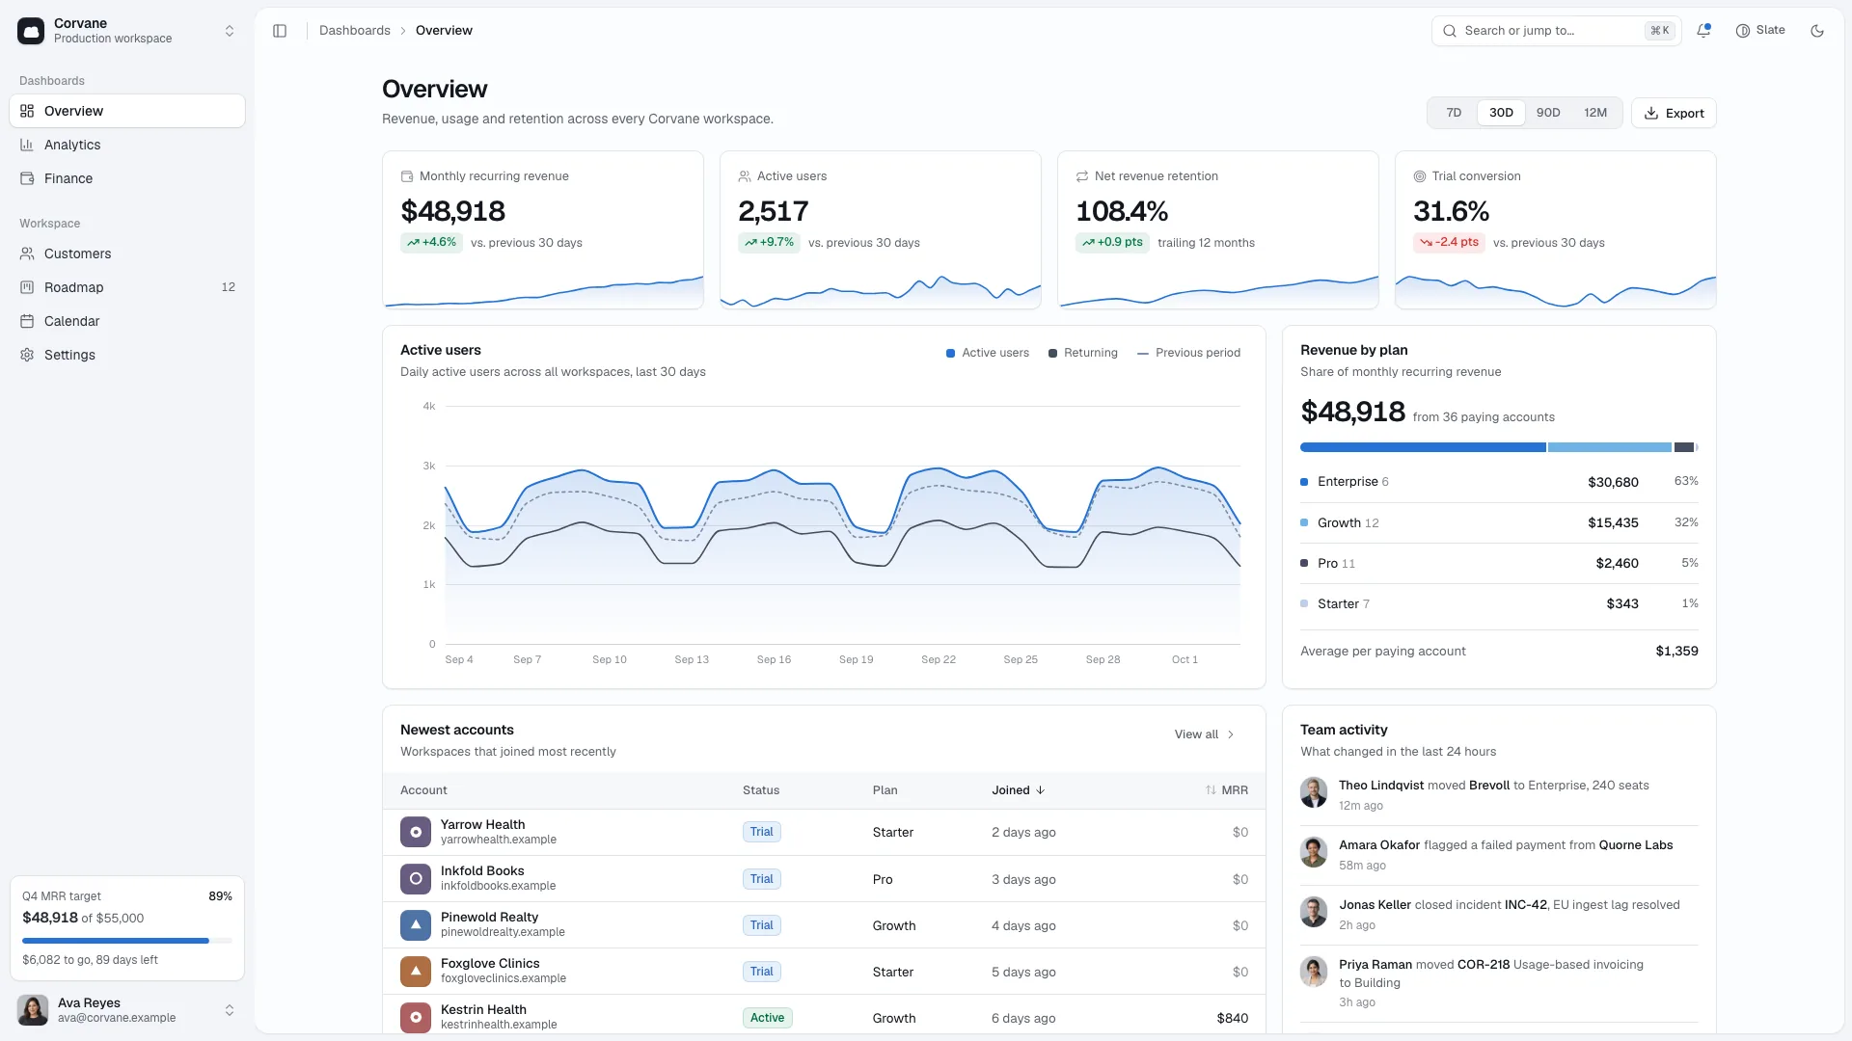Click the Net revenue retention card icon
This screenshot has height=1041, width=1852.
pyautogui.click(x=1082, y=176)
